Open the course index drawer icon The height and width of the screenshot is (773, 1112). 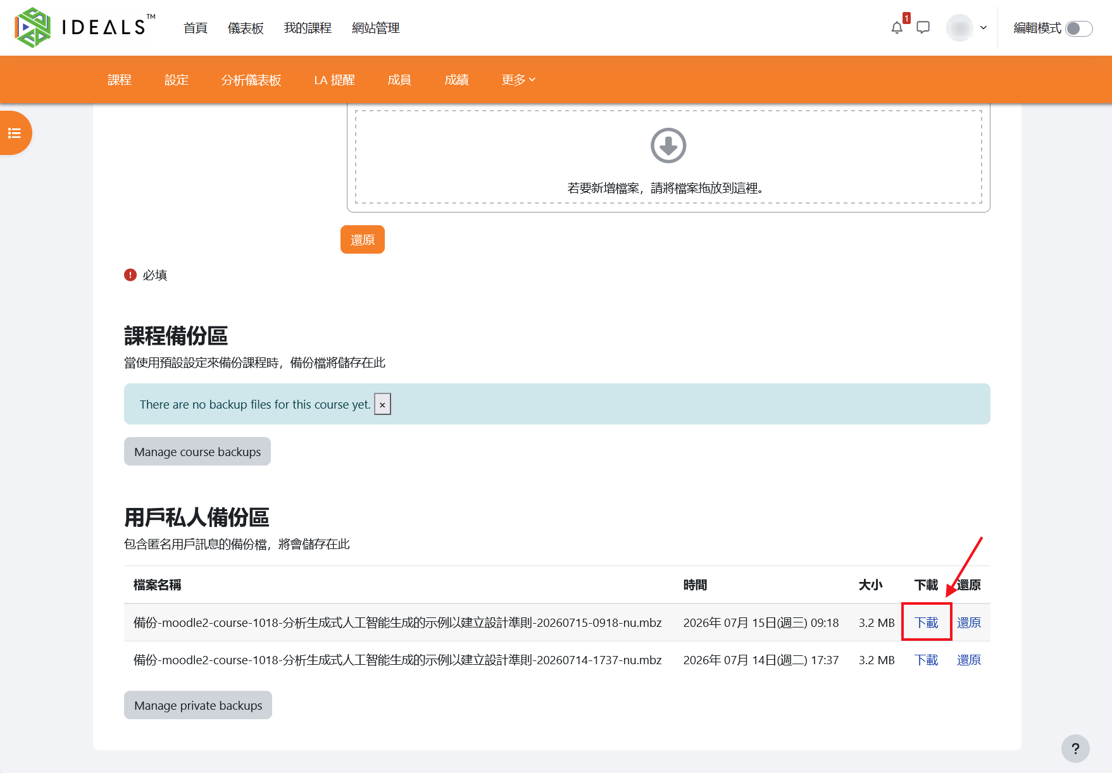(15, 133)
